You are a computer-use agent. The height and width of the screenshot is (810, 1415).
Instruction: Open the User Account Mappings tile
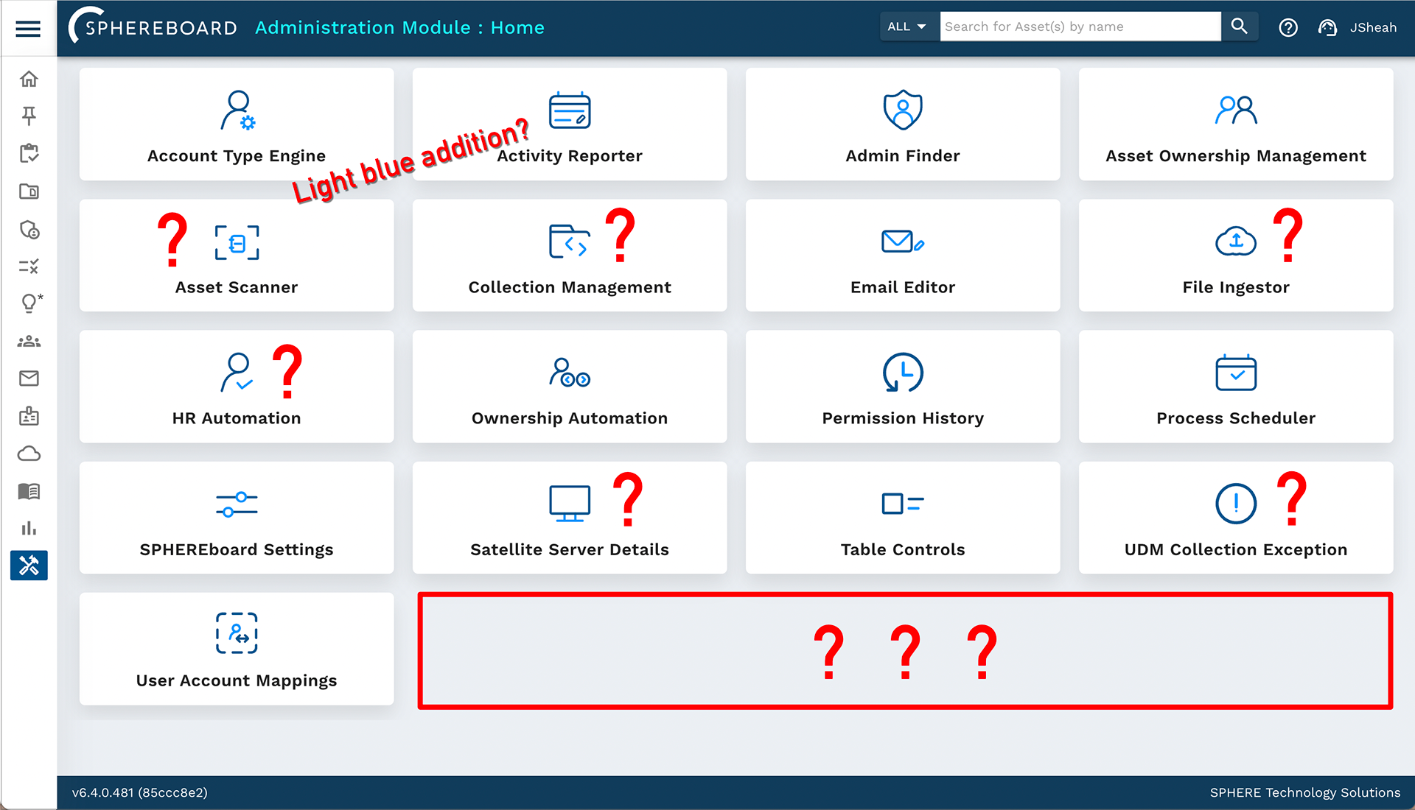pos(237,649)
